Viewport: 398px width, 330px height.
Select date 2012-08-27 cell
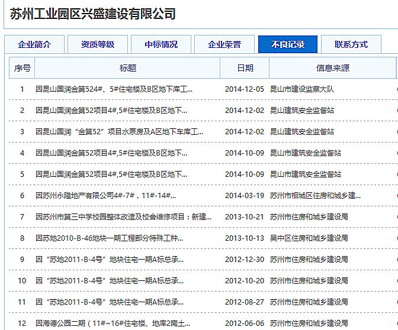tap(245, 302)
